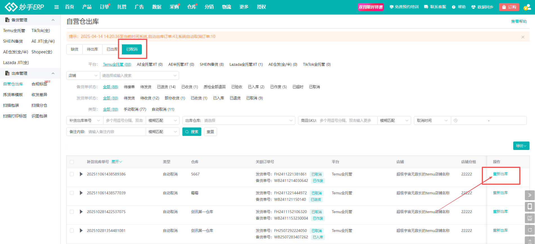Open the user account avatar icon

[527, 7]
